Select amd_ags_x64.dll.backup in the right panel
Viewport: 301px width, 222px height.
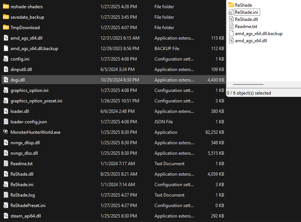[259, 34]
